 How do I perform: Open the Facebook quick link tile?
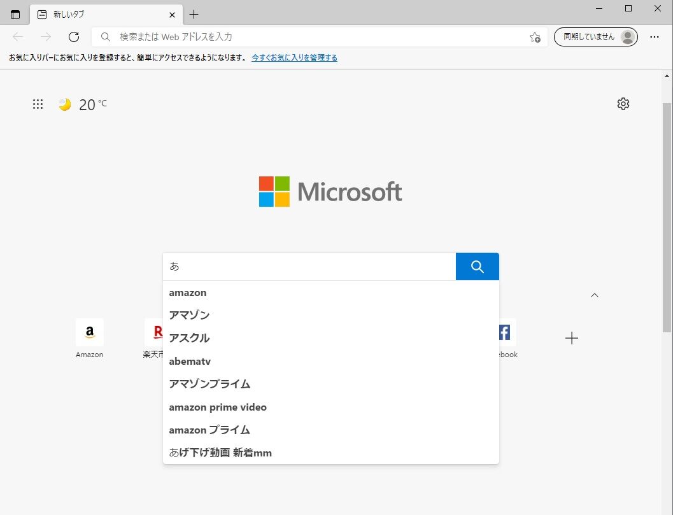(508, 338)
